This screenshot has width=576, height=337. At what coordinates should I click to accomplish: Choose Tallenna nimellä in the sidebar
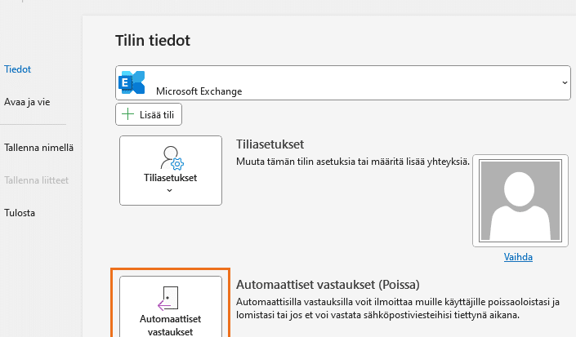(x=38, y=148)
